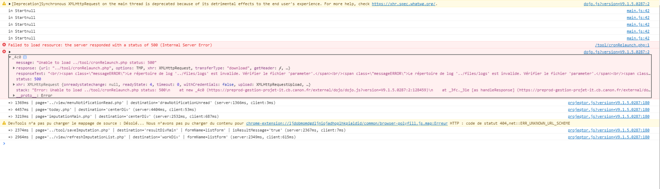The width and height of the screenshot is (660, 189).
Task: Click the Deprecation warning triangle icon
Action: coord(4,4)
